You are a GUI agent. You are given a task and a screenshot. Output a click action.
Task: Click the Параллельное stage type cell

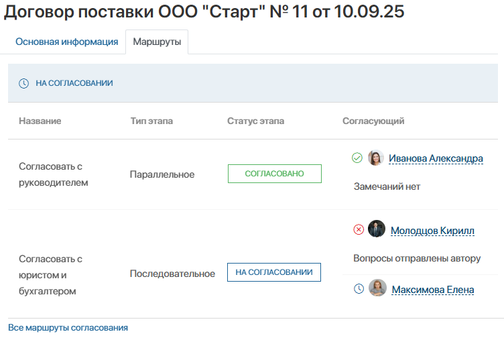pos(162,174)
